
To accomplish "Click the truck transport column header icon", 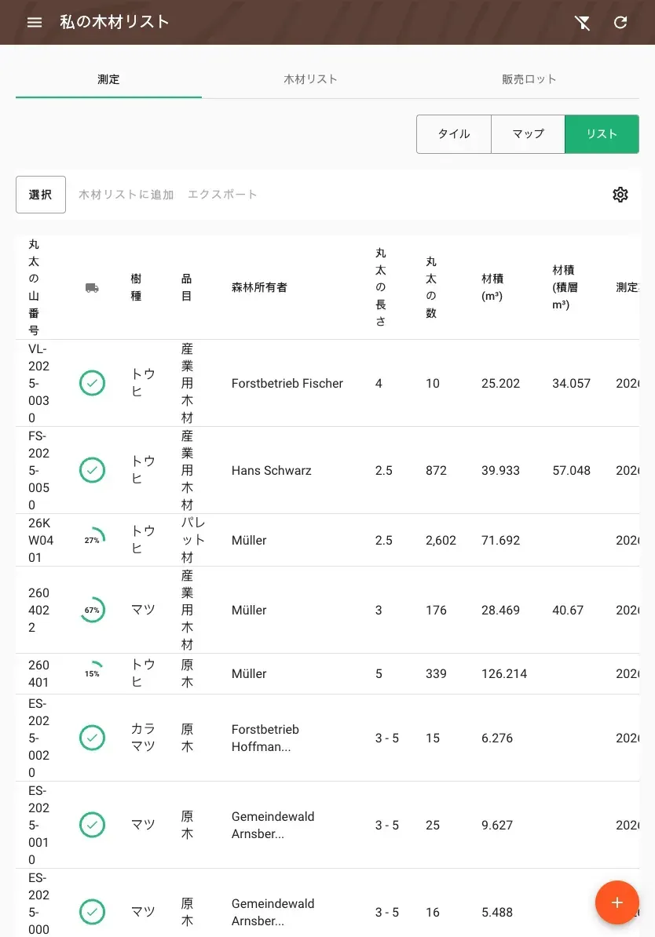I will [x=92, y=288].
